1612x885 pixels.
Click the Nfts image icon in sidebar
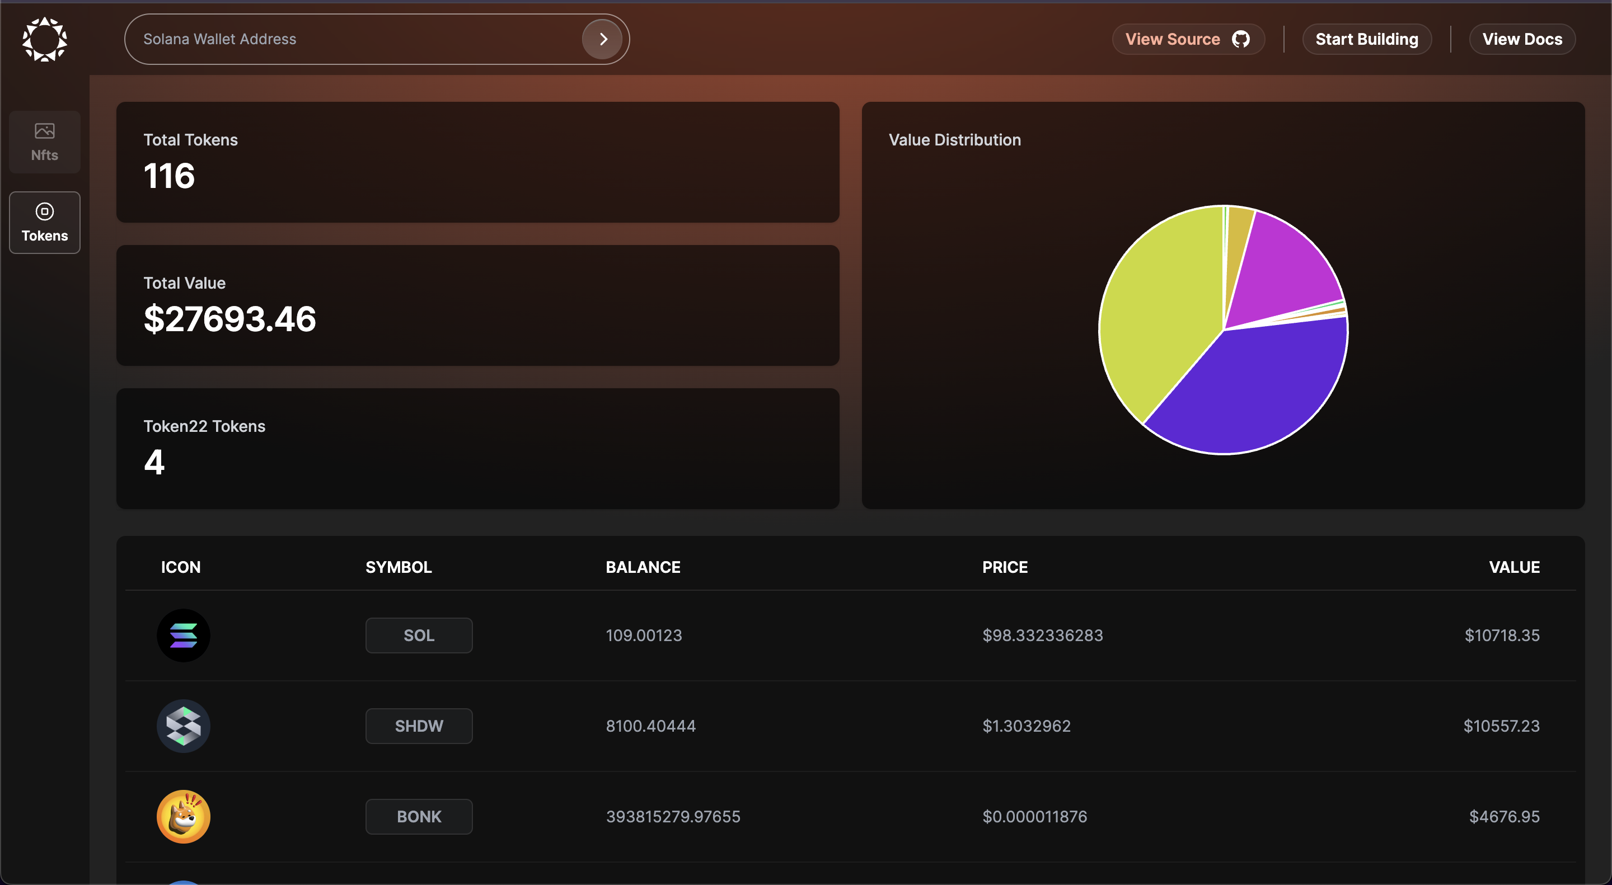[44, 131]
